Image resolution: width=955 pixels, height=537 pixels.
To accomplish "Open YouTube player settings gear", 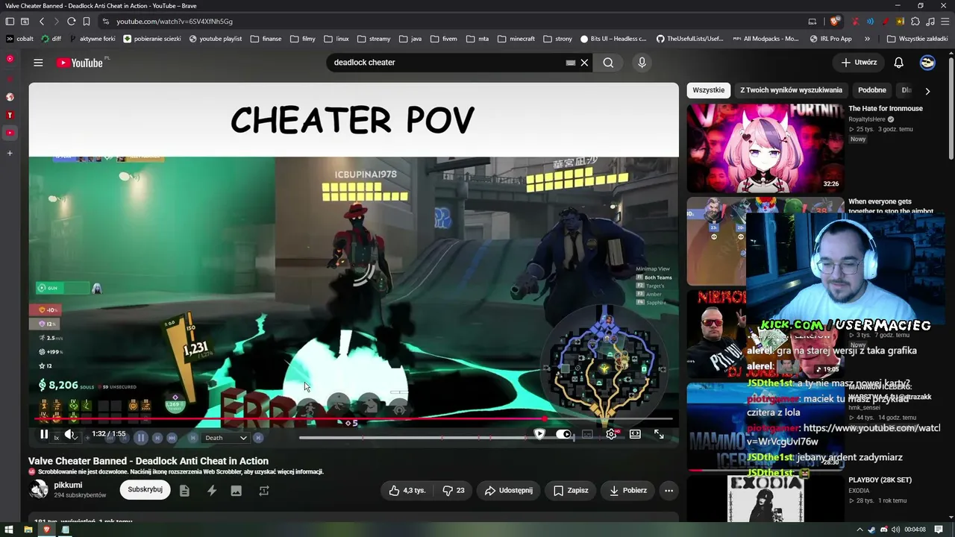I will pos(611,434).
